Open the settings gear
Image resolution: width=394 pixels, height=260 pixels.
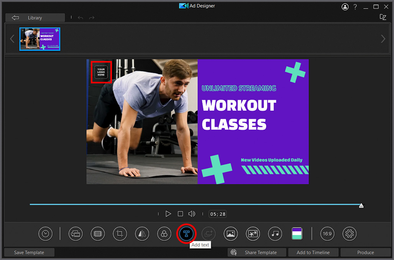click(349, 234)
